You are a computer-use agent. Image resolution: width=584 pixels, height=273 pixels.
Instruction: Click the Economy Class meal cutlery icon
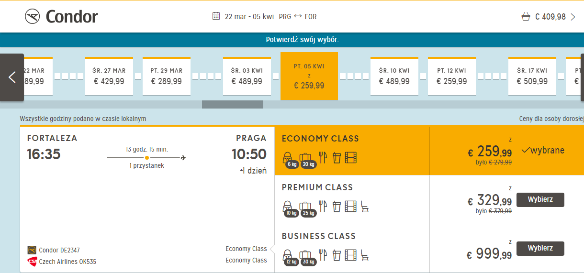click(323, 157)
